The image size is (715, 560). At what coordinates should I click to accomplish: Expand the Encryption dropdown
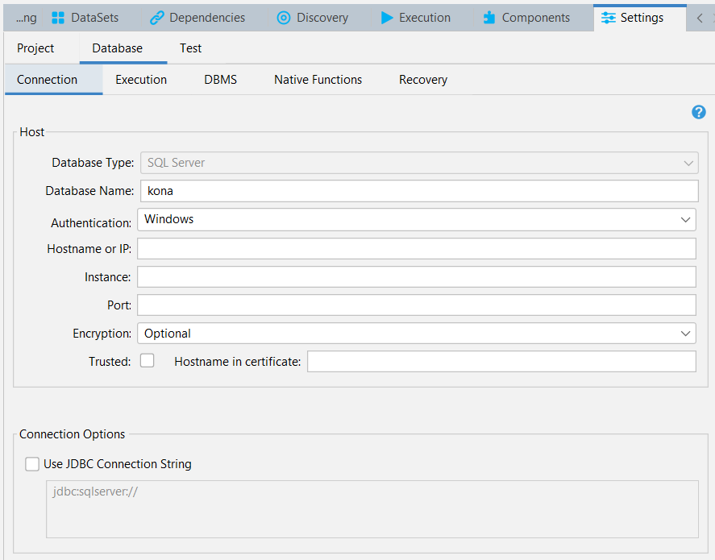(x=416, y=334)
